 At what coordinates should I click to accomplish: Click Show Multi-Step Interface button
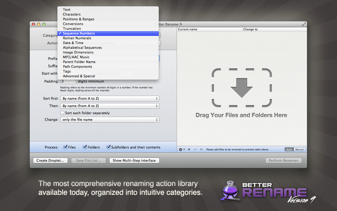(x=134, y=160)
